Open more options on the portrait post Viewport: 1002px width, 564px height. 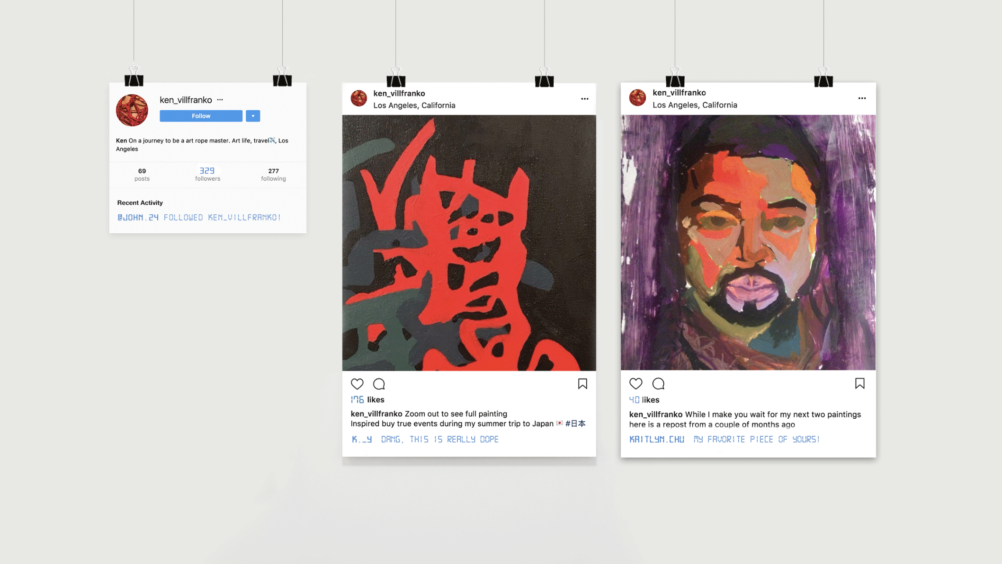[862, 98]
